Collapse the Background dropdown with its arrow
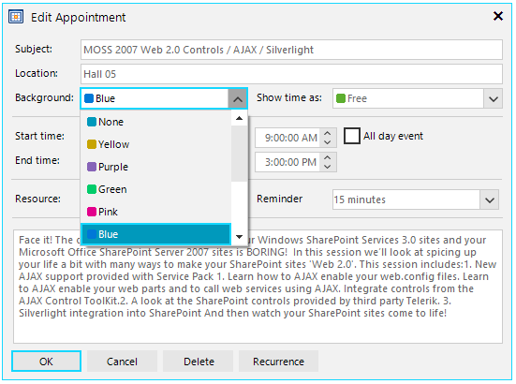 click(238, 98)
